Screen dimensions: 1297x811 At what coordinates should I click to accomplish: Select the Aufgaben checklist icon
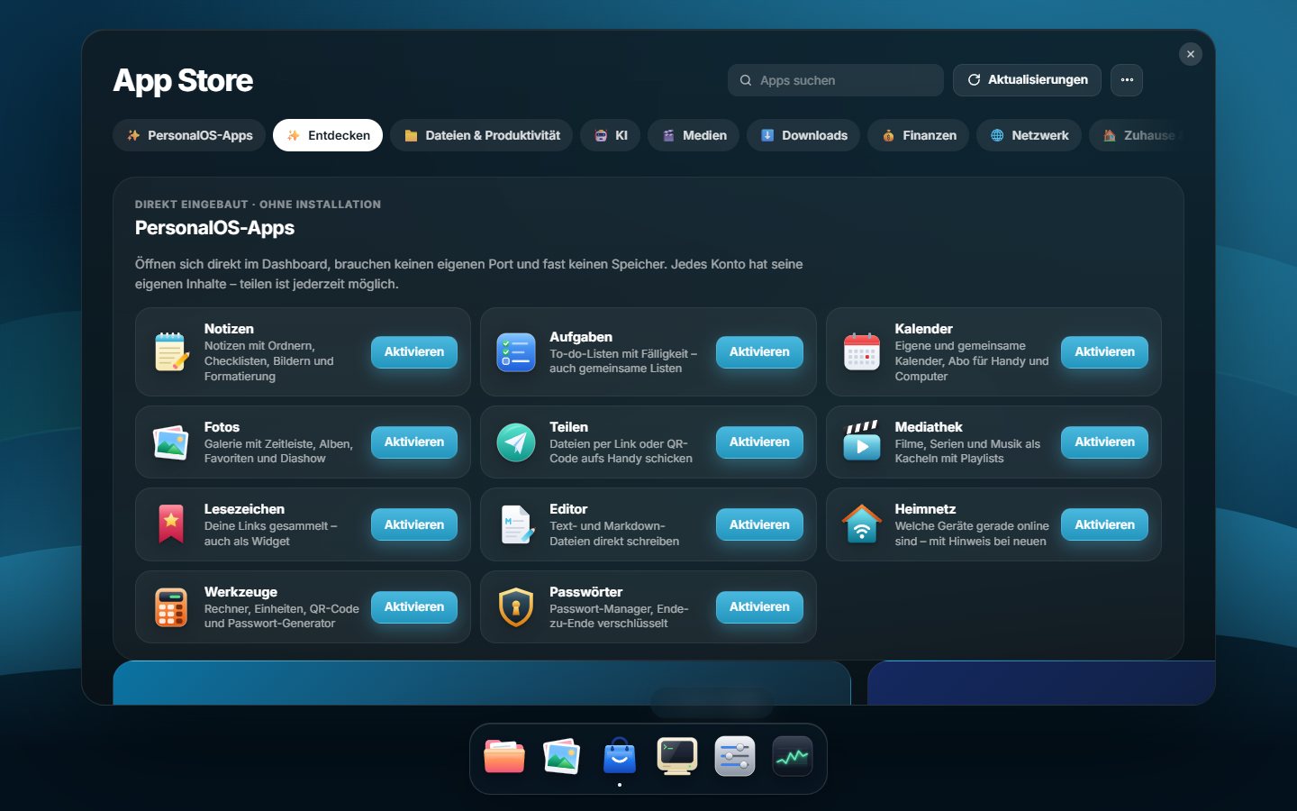pos(516,352)
